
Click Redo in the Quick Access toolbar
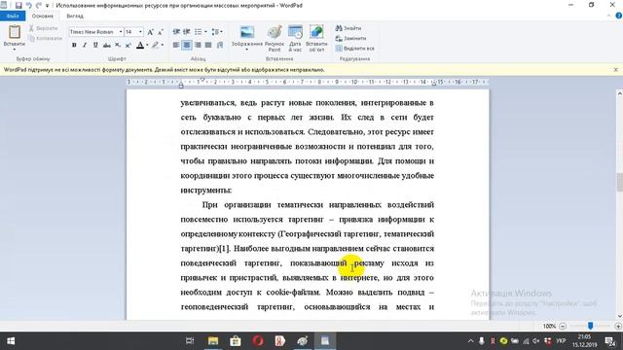point(39,5)
